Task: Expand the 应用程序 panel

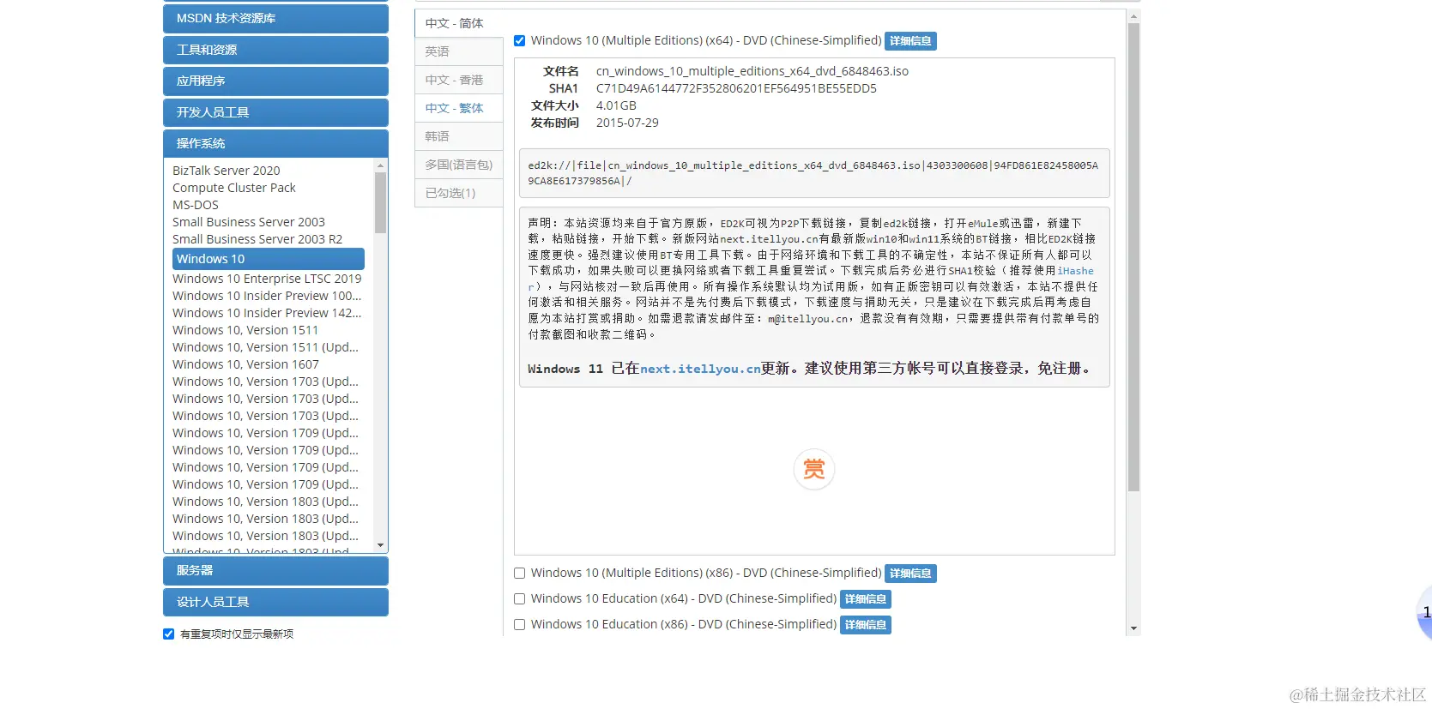Action: point(275,81)
